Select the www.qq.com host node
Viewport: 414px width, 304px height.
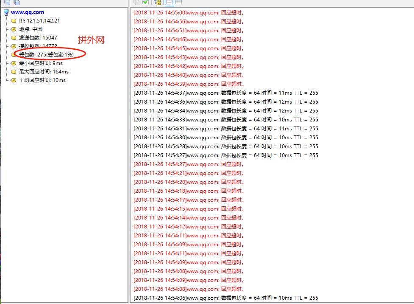[x=28, y=12]
